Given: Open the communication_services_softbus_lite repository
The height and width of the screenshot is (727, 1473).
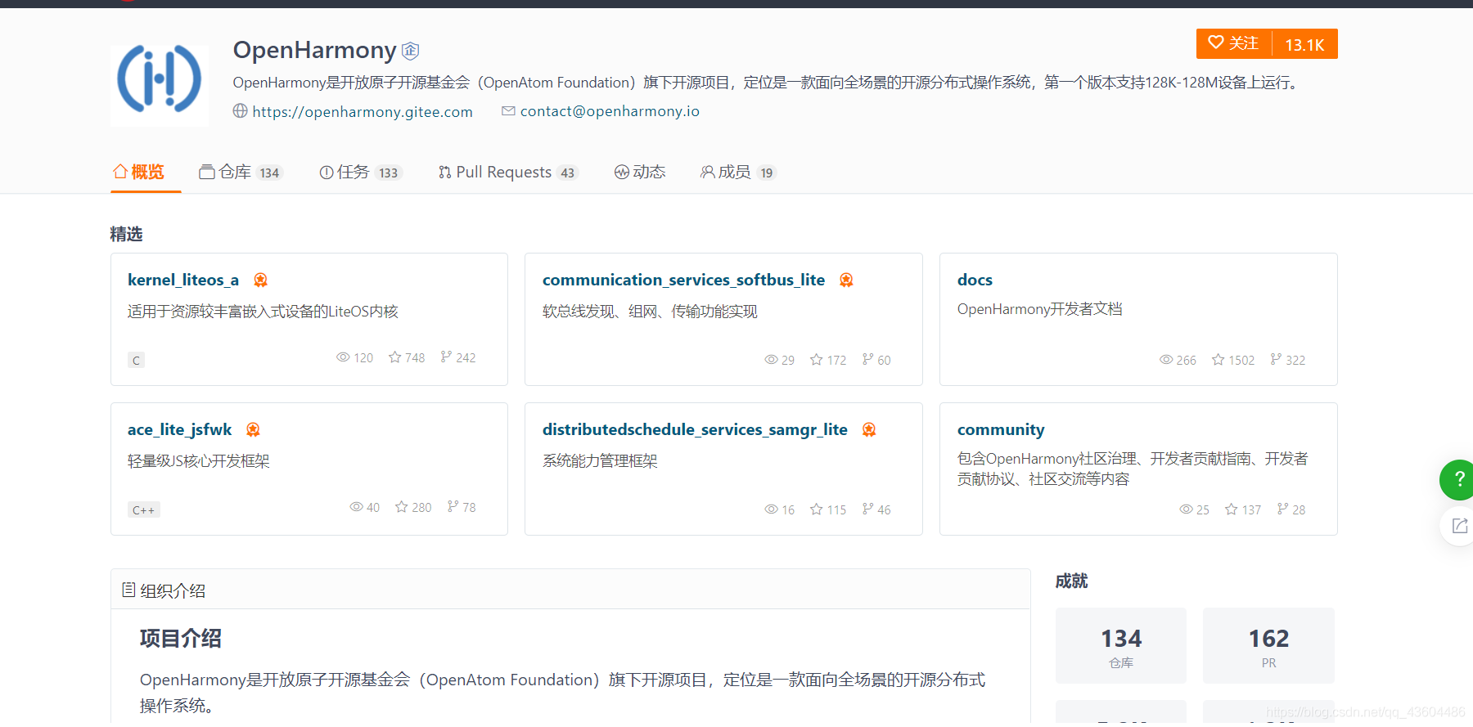Looking at the screenshot, I should [683, 280].
